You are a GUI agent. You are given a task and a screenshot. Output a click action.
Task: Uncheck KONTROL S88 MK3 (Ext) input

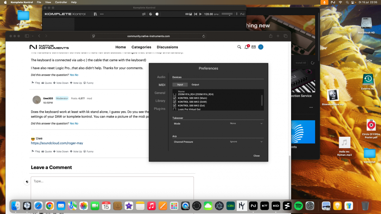pos(174,105)
